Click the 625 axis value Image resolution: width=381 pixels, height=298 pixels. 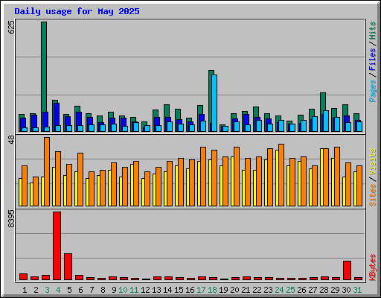point(11,28)
